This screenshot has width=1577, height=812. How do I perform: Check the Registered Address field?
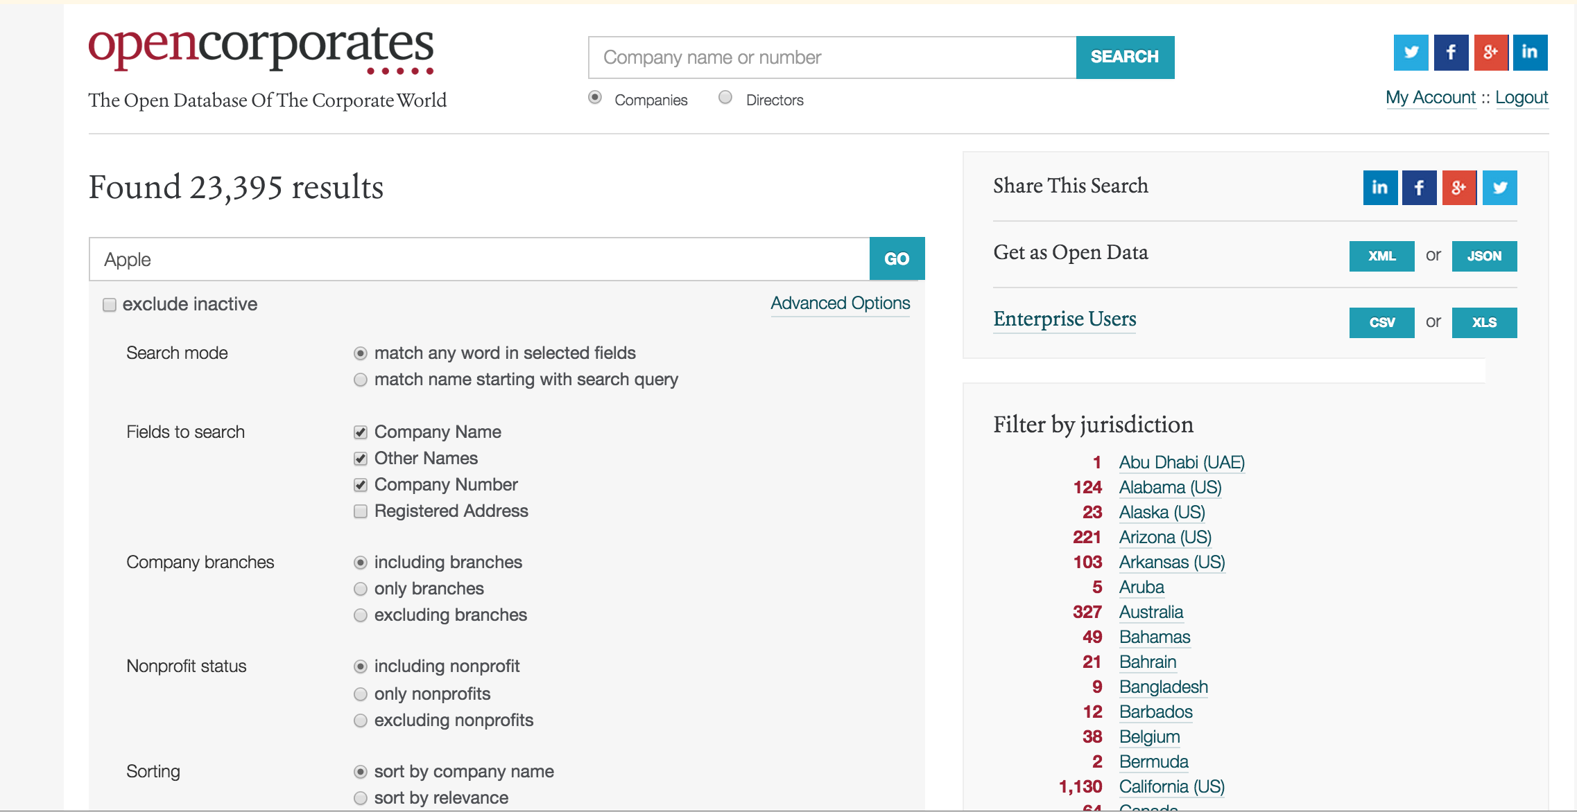361,511
